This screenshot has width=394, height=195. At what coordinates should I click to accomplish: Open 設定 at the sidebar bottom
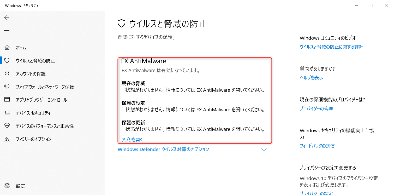[52, 186]
